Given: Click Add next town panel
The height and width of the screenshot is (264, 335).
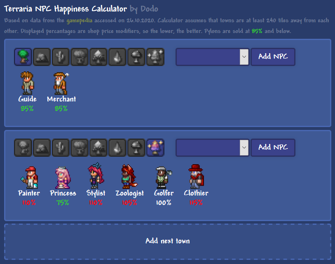Looking at the screenshot, I should coord(168,242).
